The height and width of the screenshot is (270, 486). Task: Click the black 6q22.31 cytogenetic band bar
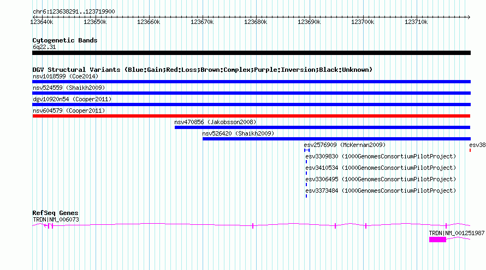coord(251,53)
